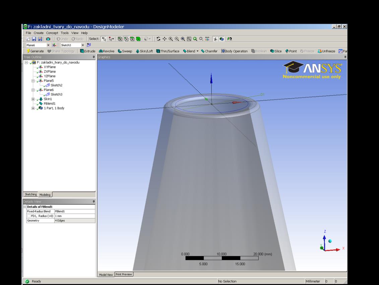The width and height of the screenshot is (379, 285).
Task: Collapse the Details of FBlend1 section
Action: [x=25, y=207]
